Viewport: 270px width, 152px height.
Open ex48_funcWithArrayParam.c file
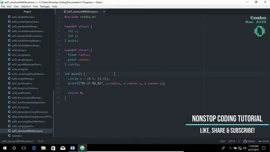(26, 41)
